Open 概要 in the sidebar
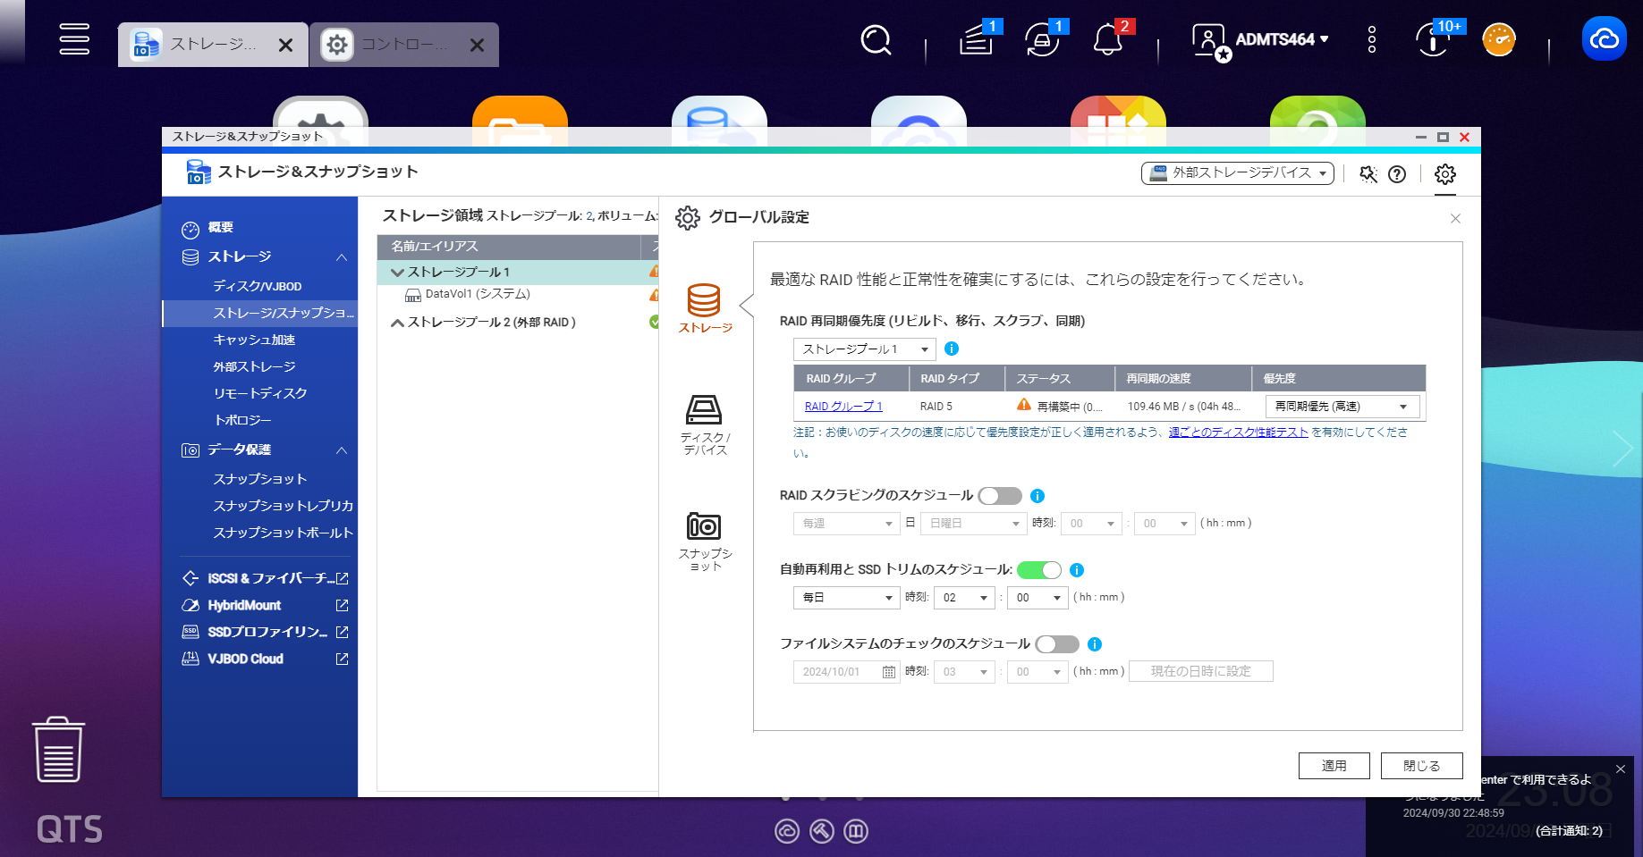The height and width of the screenshot is (857, 1643). (220, 228)
